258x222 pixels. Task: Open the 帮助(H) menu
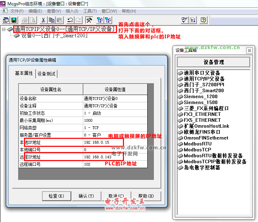tap(129, 11)
